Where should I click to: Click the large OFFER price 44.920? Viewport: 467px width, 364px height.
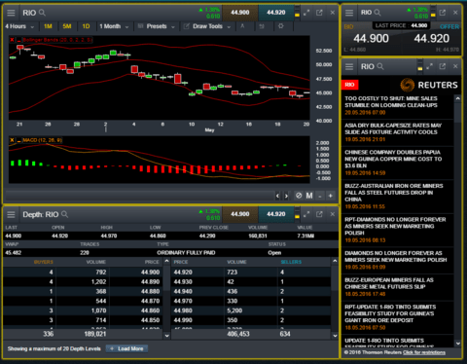pos(432,39)
